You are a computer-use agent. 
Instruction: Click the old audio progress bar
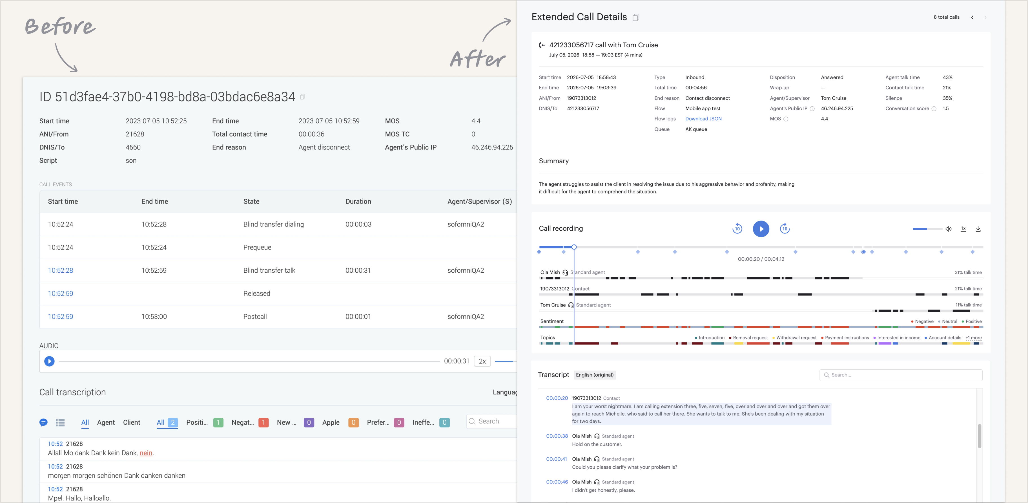249,361
